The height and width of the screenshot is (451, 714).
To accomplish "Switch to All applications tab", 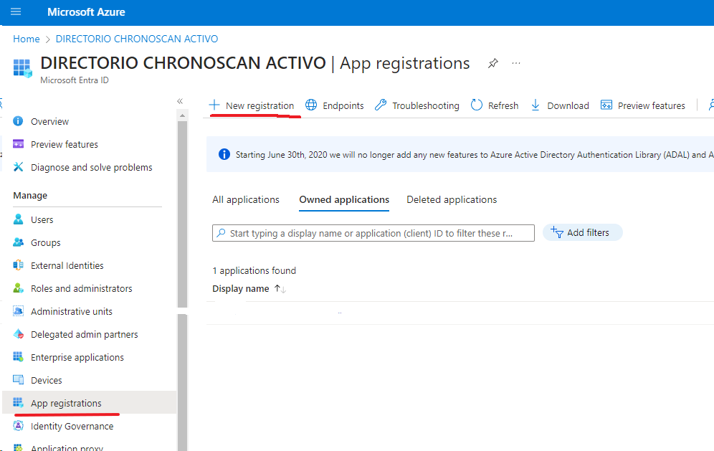I will (246, 200).
